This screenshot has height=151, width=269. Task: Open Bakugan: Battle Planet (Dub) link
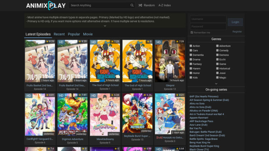coord(206,132)
